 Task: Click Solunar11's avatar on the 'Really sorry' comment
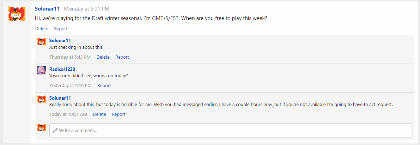coord(42,99)
